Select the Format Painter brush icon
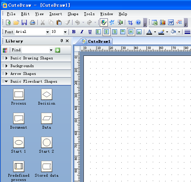Screen dimensions: 191x182 coord(67,23)
